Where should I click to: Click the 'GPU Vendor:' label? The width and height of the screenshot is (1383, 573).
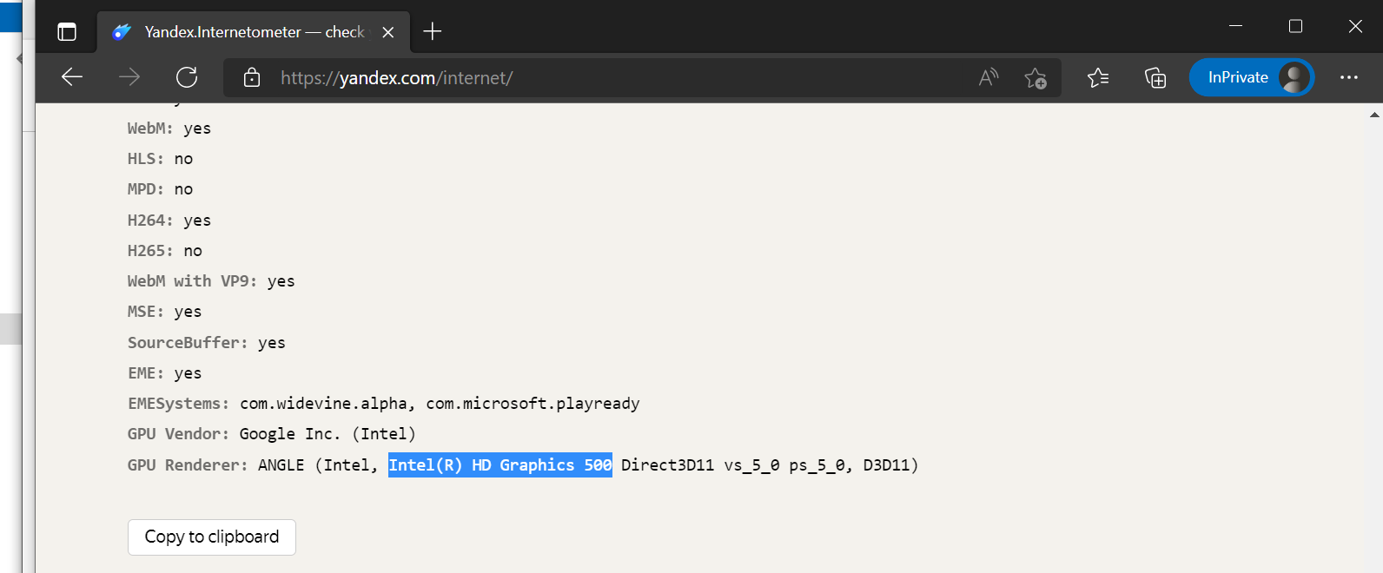178,434
